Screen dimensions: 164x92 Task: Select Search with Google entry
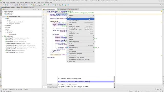(x=80, y=41)
